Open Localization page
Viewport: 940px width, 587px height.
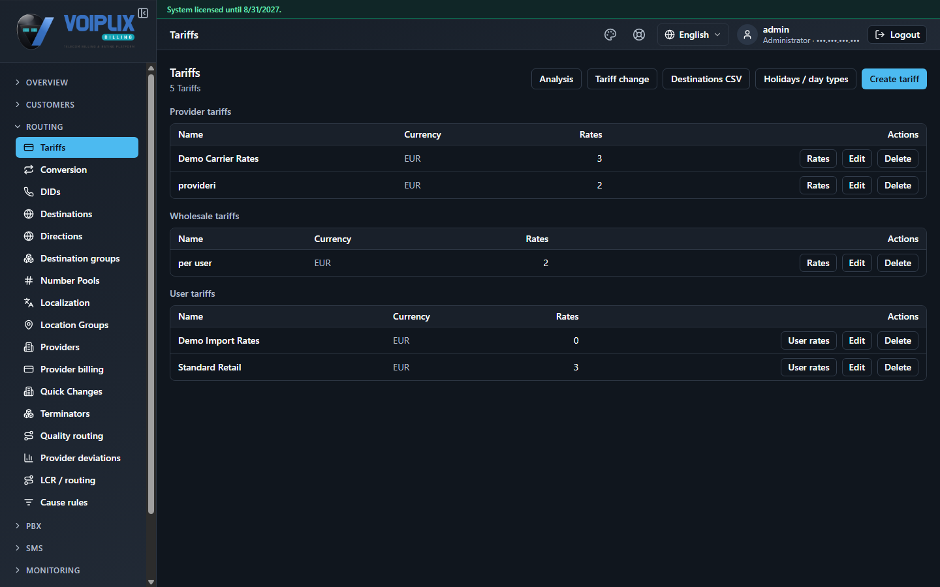77,303
